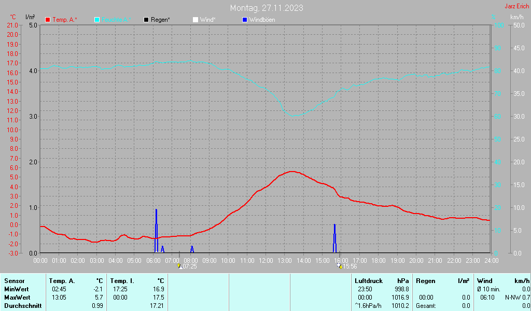Click the 'hPa' unit label
Screen dimensions: 531x311
coord(403,281)
